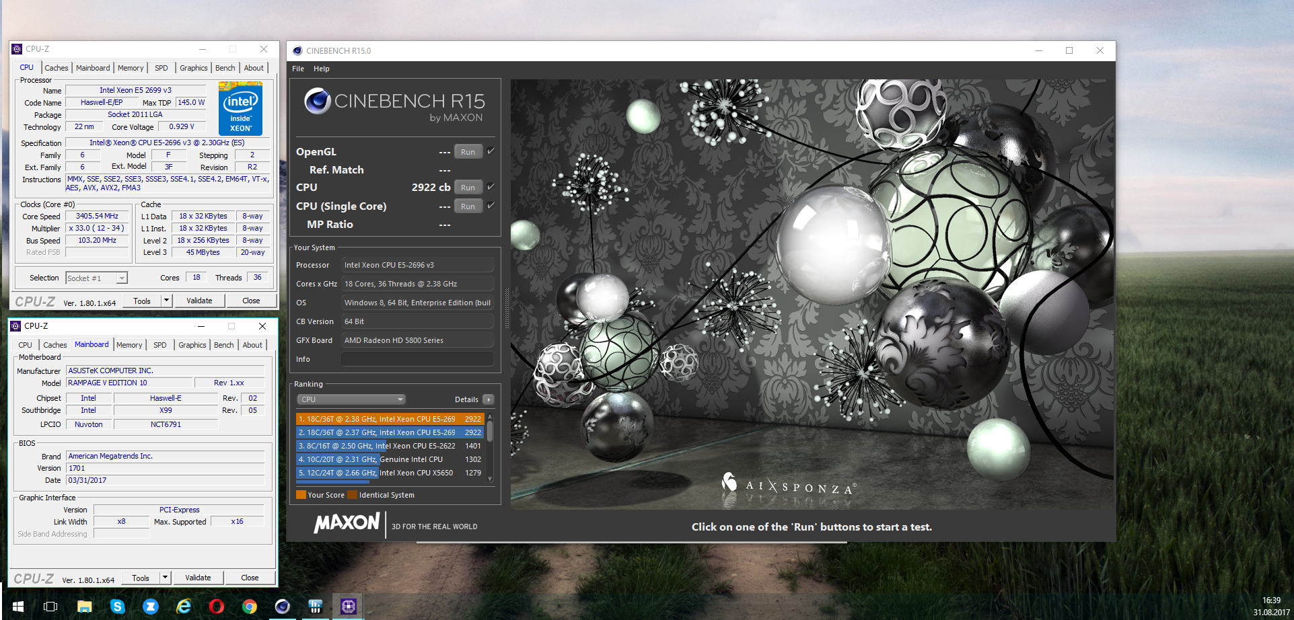Open Mainboard tab in top CPU-Z window
The width and height of the screenshot is (1294, 620).
[93, 68]
